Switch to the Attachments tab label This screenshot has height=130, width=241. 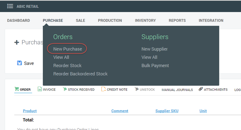pyautogui.click(x=216, y=90)
